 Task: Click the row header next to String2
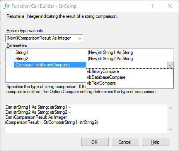(x=10, y=59)
